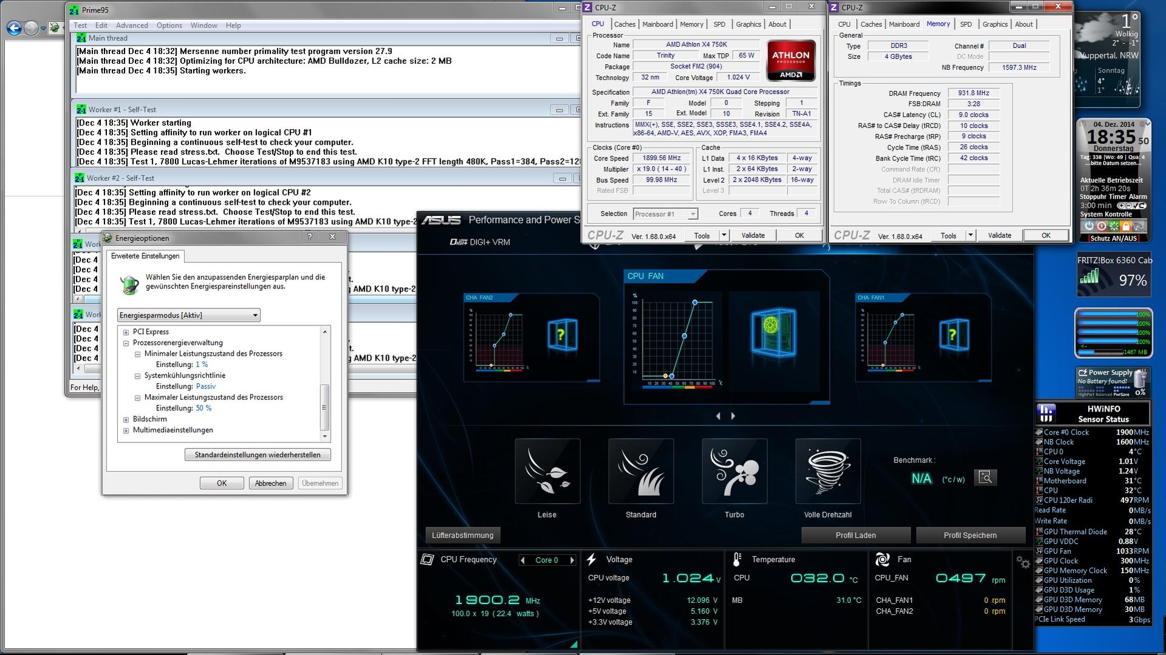This screenshot has height=655, width=1166.
Task: Collapse the Systemkühlungsrichtlinie node
Action: [x=137, y=376]
